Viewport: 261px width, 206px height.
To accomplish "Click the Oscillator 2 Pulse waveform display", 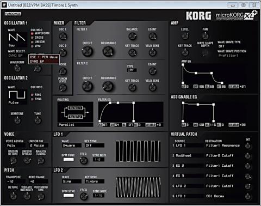I will coord(17,97).
